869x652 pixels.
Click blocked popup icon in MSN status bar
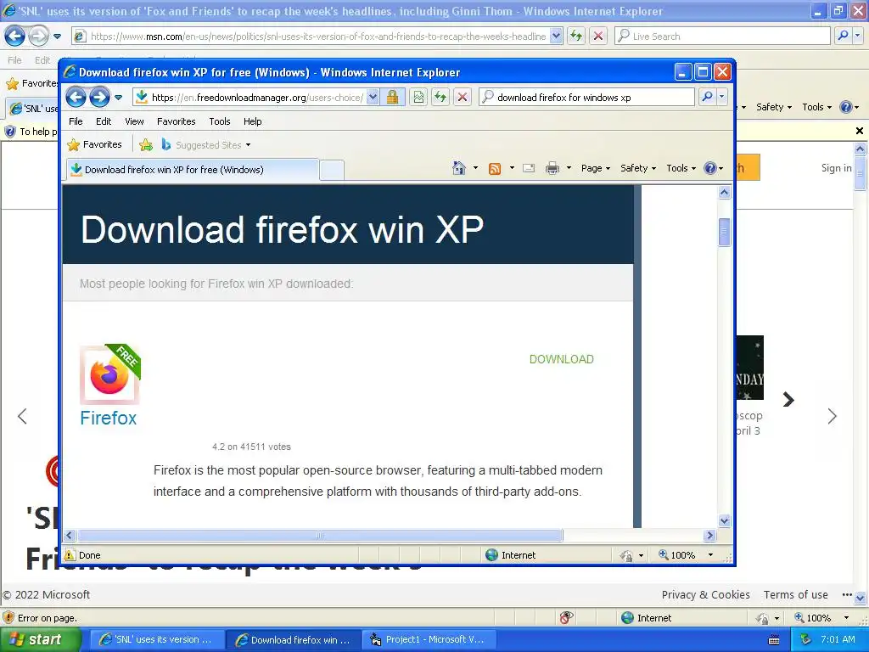point(566,617)
